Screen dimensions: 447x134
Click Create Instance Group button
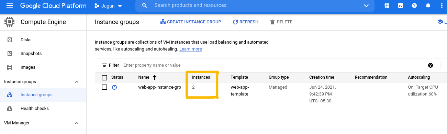191,22
